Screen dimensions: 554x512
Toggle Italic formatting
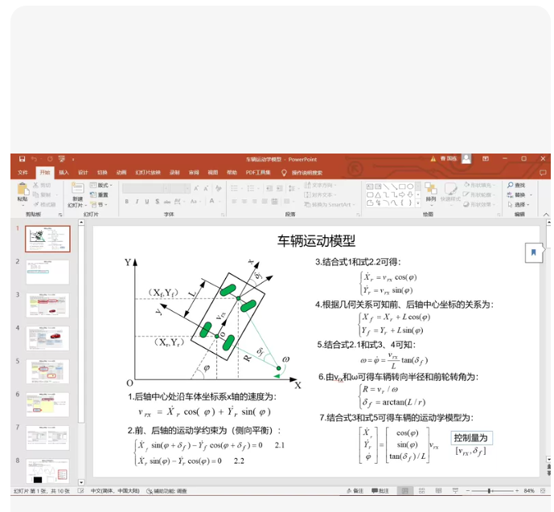coord(137,201)
